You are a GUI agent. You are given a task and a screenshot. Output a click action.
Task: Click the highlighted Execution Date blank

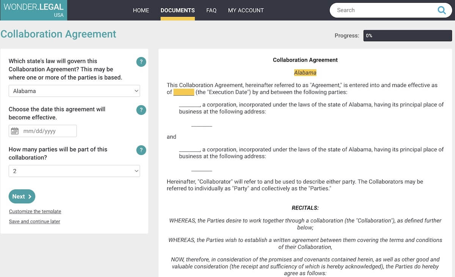click(184, 92)
